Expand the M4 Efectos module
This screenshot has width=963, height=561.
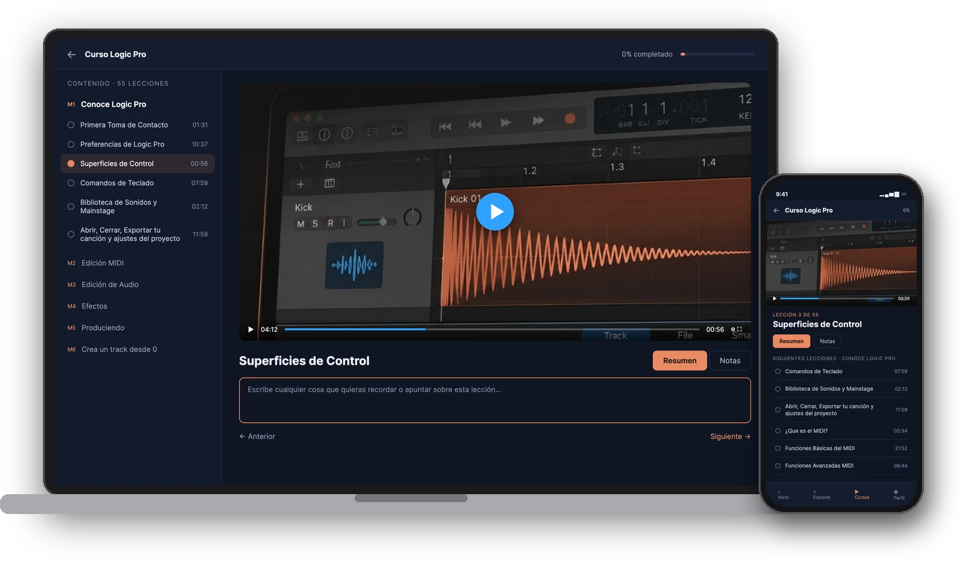point(87,306)
